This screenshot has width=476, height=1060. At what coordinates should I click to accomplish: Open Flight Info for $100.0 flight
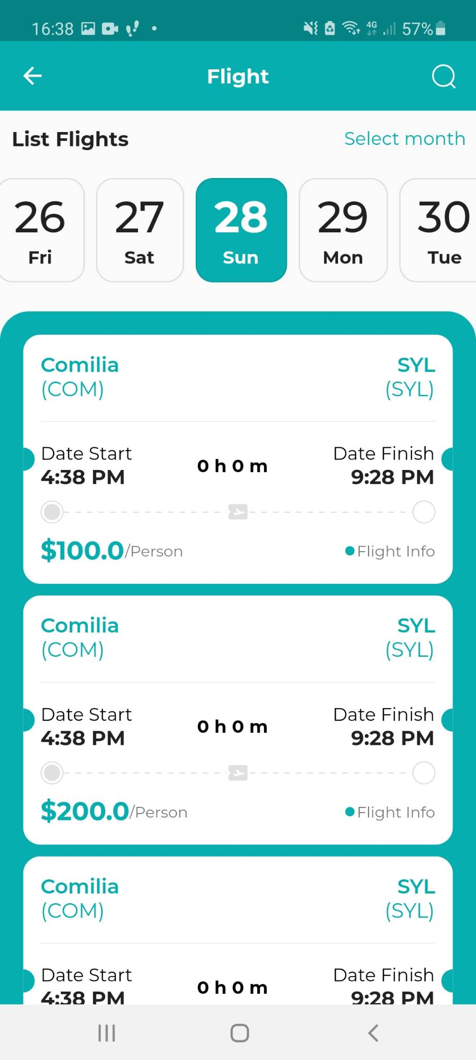pos(390,551)
